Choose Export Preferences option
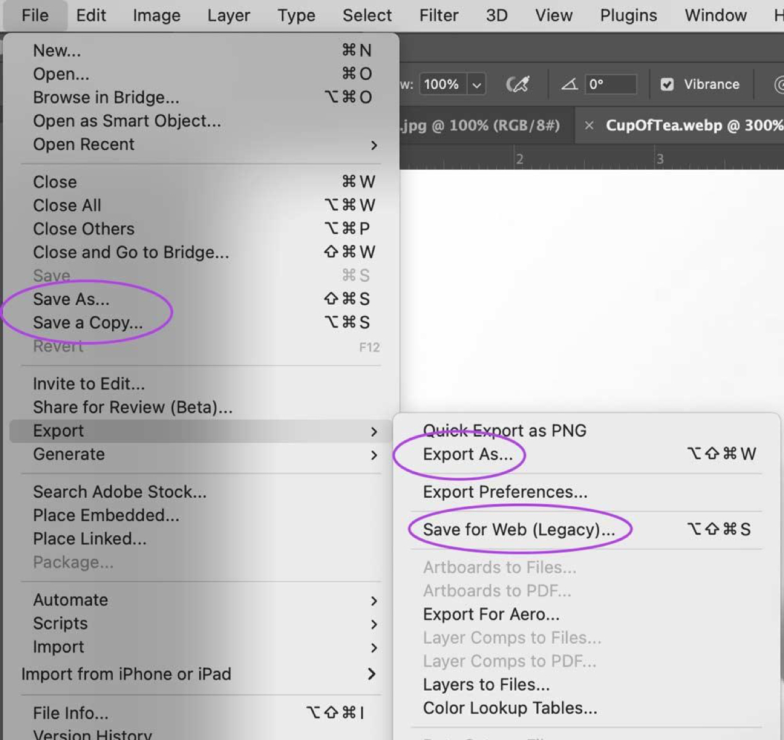784x740 pixels. click(505, 492)
